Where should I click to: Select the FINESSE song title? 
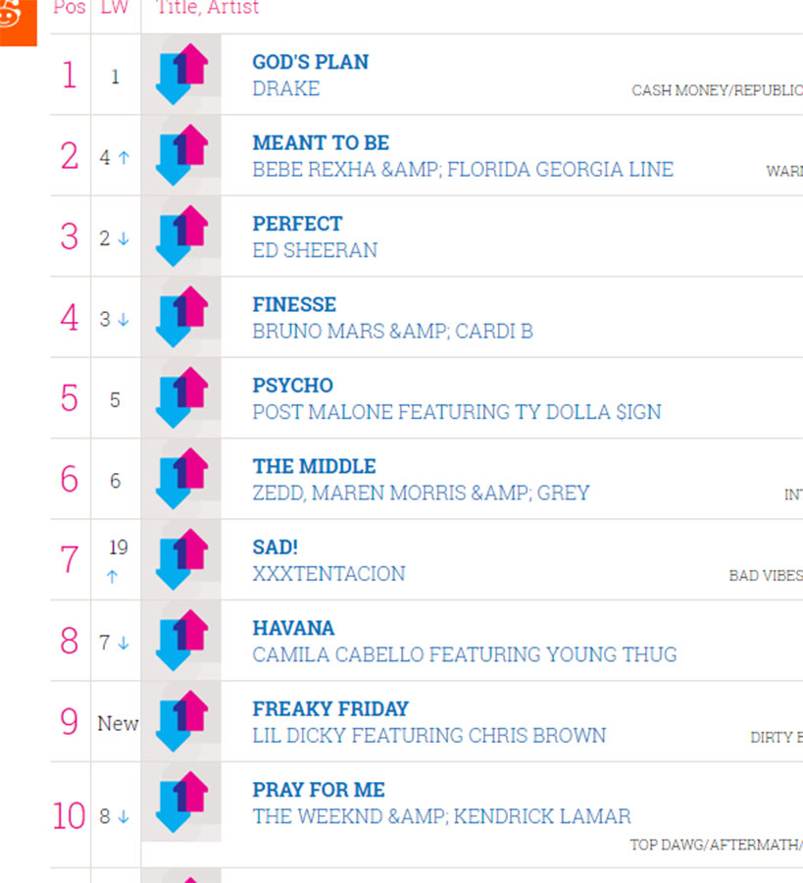(x=294, y=305)
